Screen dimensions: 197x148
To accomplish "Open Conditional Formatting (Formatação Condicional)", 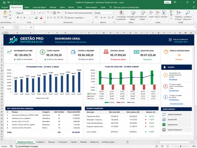I will [x=121, y=15].
